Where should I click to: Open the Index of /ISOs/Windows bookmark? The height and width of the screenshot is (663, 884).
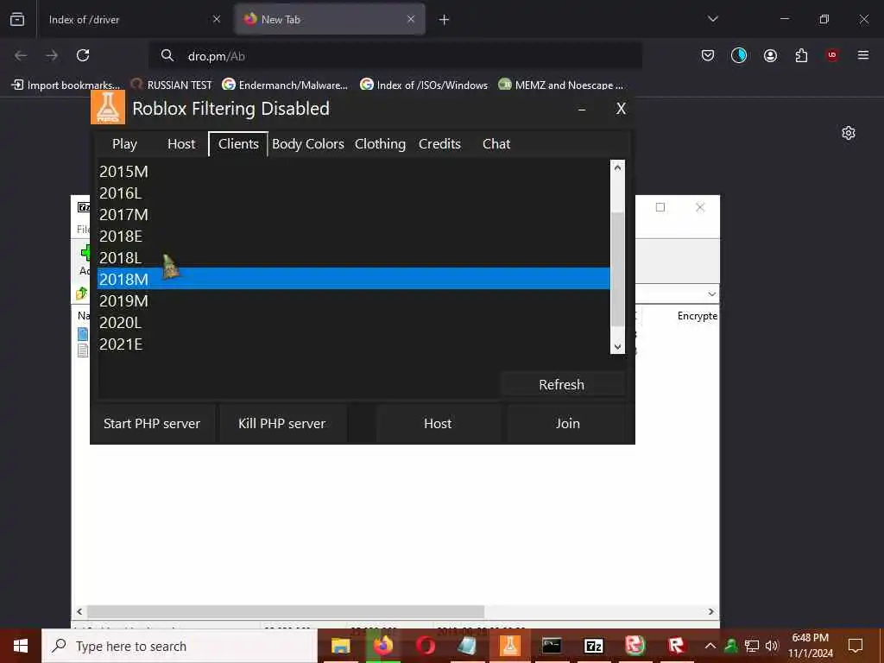point(424,85)
